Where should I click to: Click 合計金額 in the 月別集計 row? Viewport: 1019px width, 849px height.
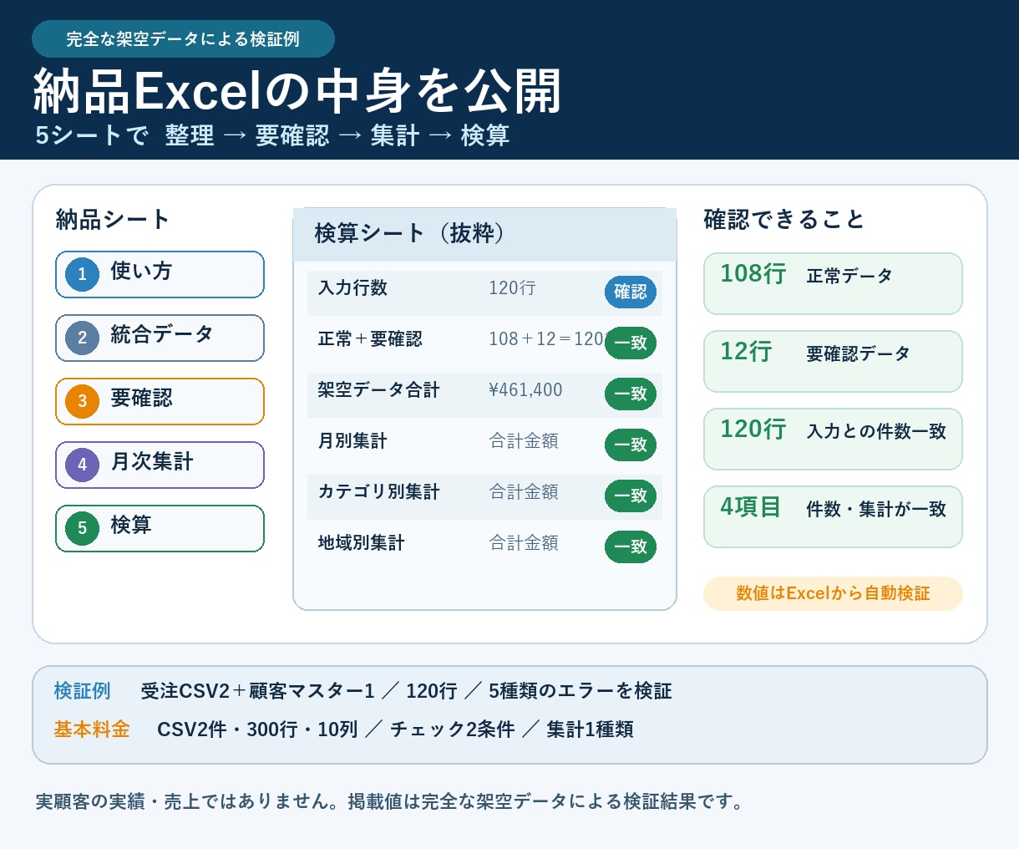click(524, 440)
